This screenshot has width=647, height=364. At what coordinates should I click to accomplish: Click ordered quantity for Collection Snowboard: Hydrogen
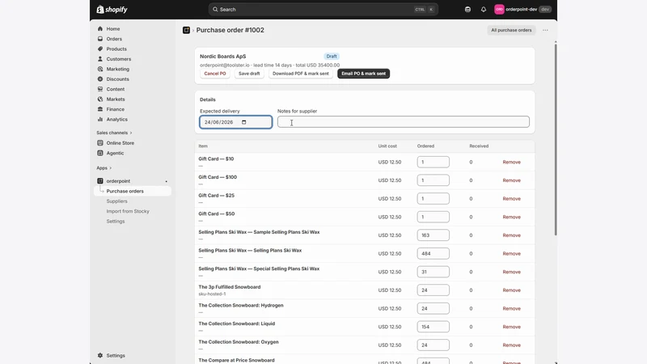click(x=433, y=308)
